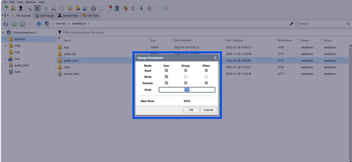Switch to the Disk Usage tab
This screenshot has width=352, height=162.
(x=45, y=15)
